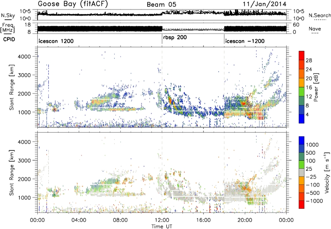Image resolution: width=331 pixels, height=229 pixels.
Task: Click the "500" value on the Velocity scale
Action: click(x=311, y=153)
